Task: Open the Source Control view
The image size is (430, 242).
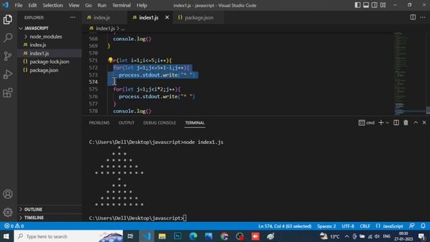Action: click(x=7, y=56)
